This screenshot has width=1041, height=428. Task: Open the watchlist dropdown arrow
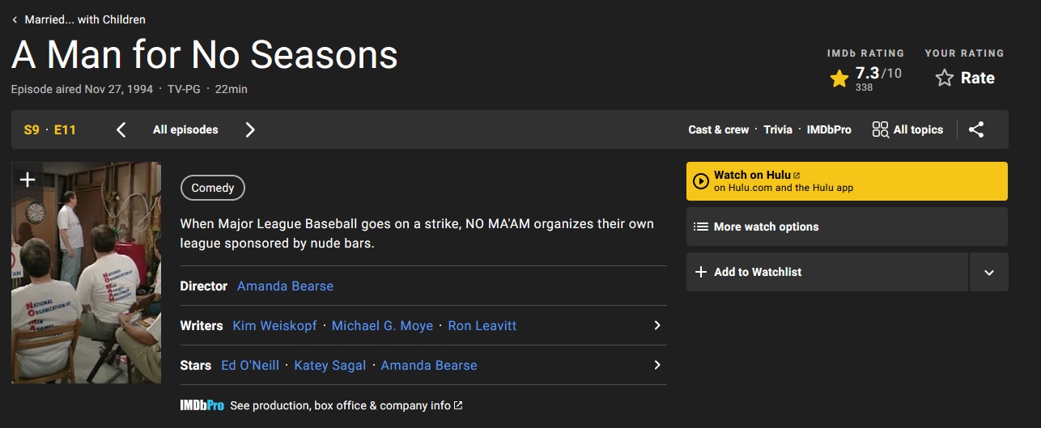tap(989, 272)
